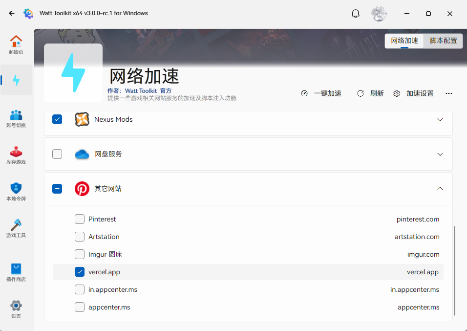Open the notifications bell
The image size is (467, 331).
pos(356,13)
